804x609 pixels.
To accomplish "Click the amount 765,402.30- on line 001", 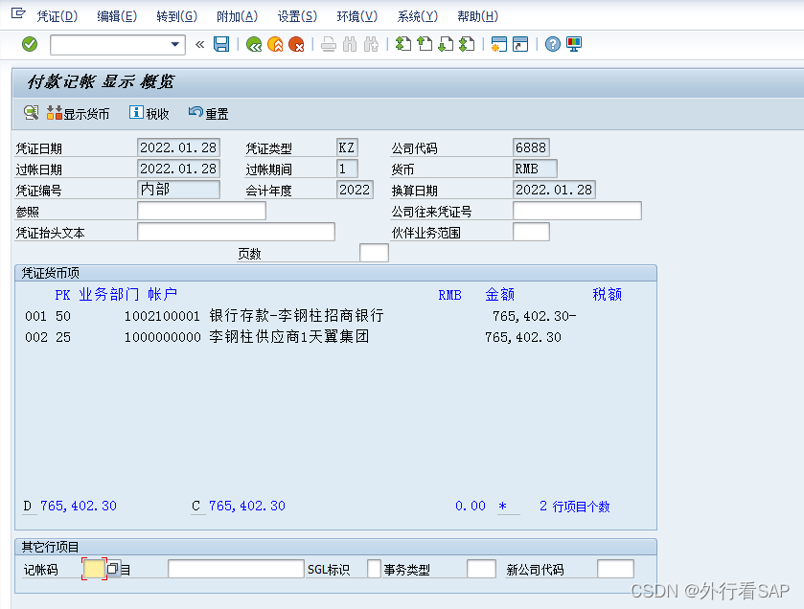I will click(x=535, y=317).
